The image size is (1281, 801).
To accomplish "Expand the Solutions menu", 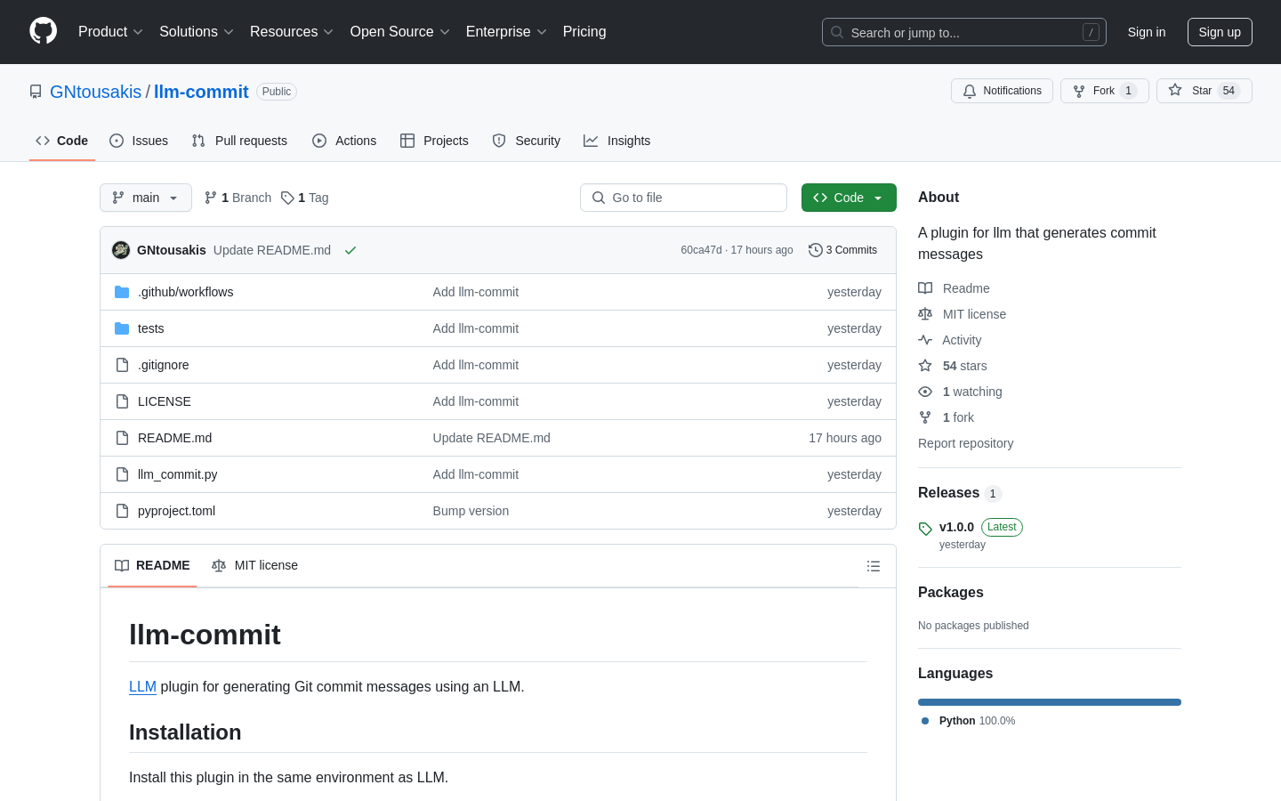I will [197, 31].
